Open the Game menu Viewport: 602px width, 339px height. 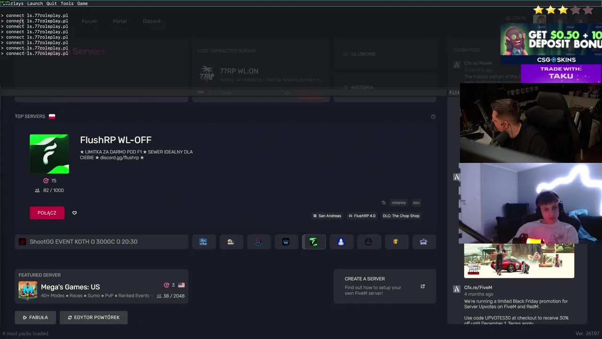[x=82, y=3]
